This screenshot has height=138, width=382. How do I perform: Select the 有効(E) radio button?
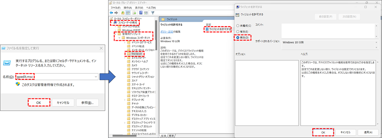[238, 32]
